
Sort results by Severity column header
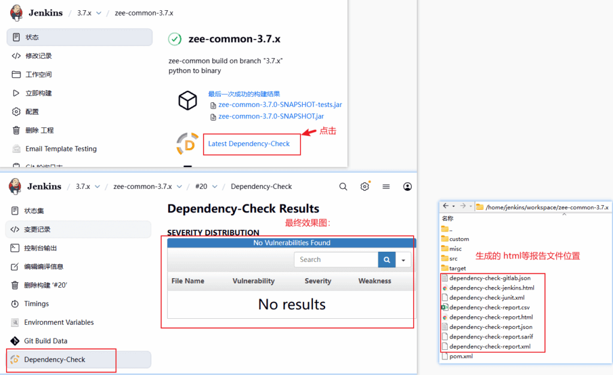click(318, 281)
